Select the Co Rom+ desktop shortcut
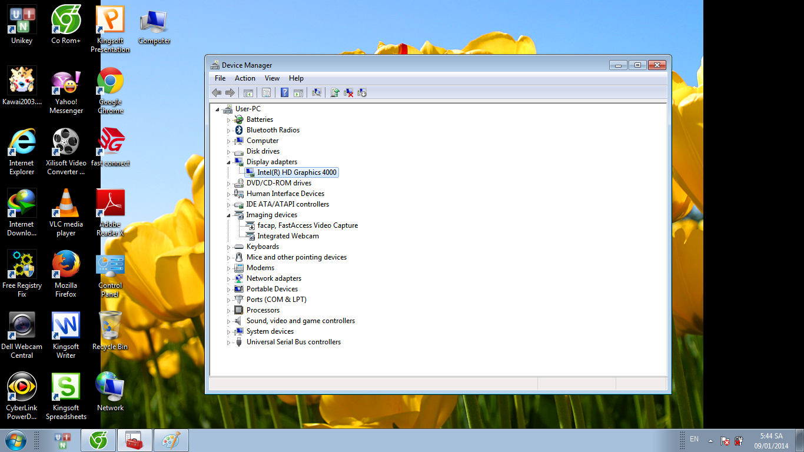Viewport: 804px width, 452px height. pos(66,25)
